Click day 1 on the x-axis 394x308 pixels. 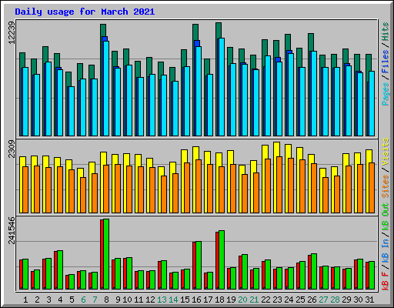[25, 300]
